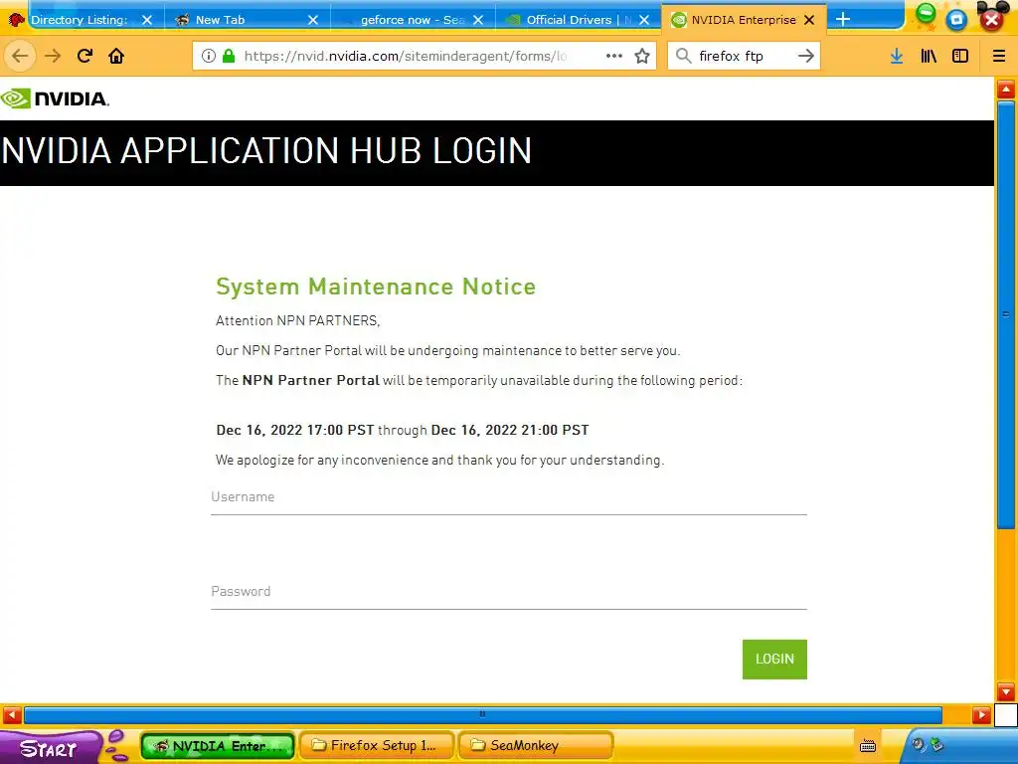1018x764 pixels.
Task: Close the NVIDIA Enterprise tab
Action: coord(809,20)
